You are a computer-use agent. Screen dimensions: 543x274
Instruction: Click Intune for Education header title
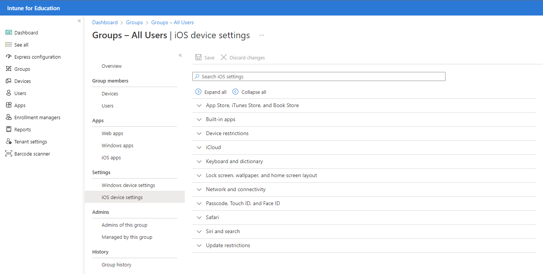(34, 8)
